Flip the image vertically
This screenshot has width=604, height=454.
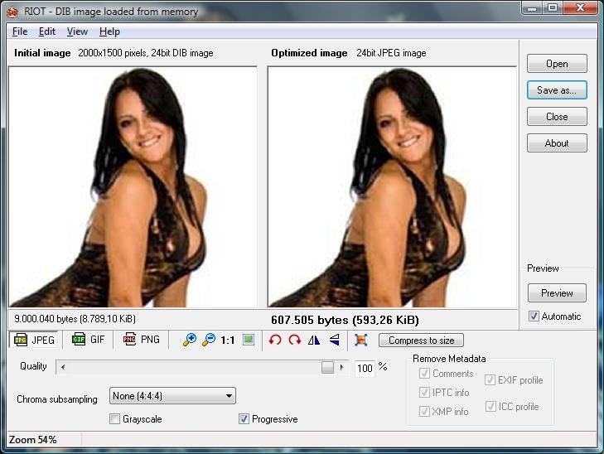pos(334,340)
